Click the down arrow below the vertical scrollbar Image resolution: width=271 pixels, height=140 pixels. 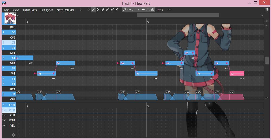tap(267, 98)
